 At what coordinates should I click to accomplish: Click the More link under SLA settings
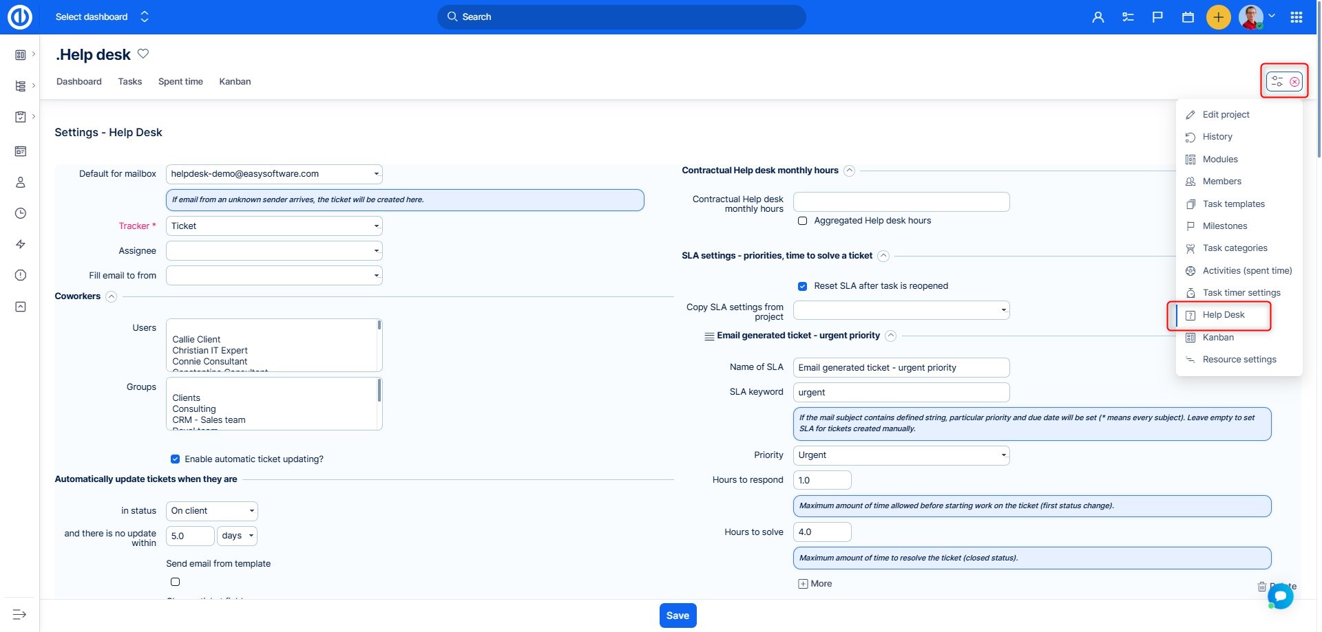click(815, 584)
